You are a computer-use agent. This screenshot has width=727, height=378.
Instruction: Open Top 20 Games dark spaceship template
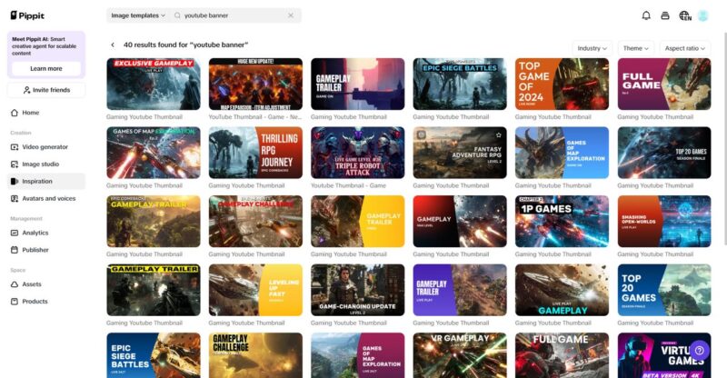[x=664, y=153]
